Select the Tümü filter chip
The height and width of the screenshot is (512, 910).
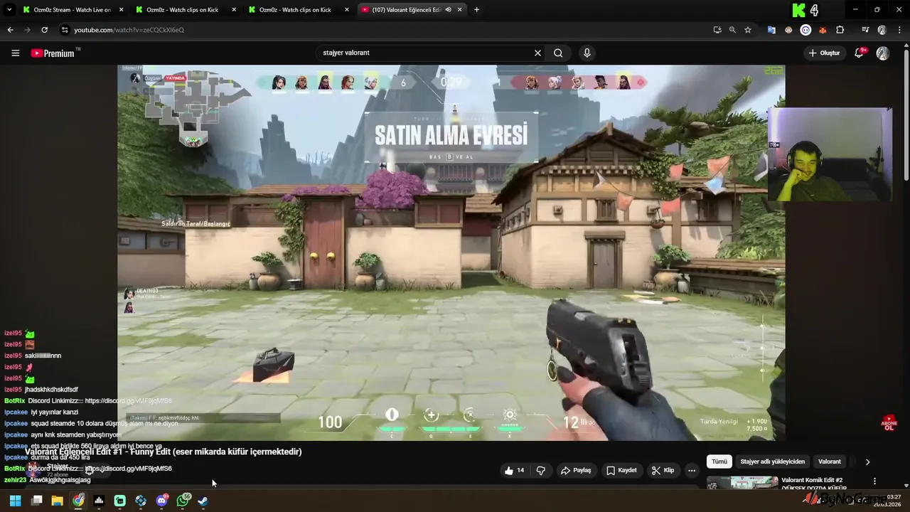(719, 462)
